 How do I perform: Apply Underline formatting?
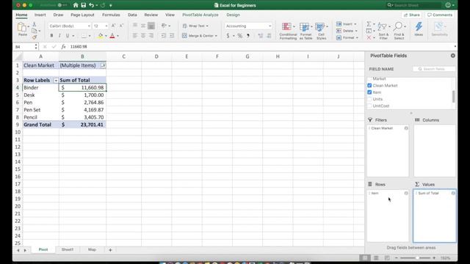tap(68, 36)
